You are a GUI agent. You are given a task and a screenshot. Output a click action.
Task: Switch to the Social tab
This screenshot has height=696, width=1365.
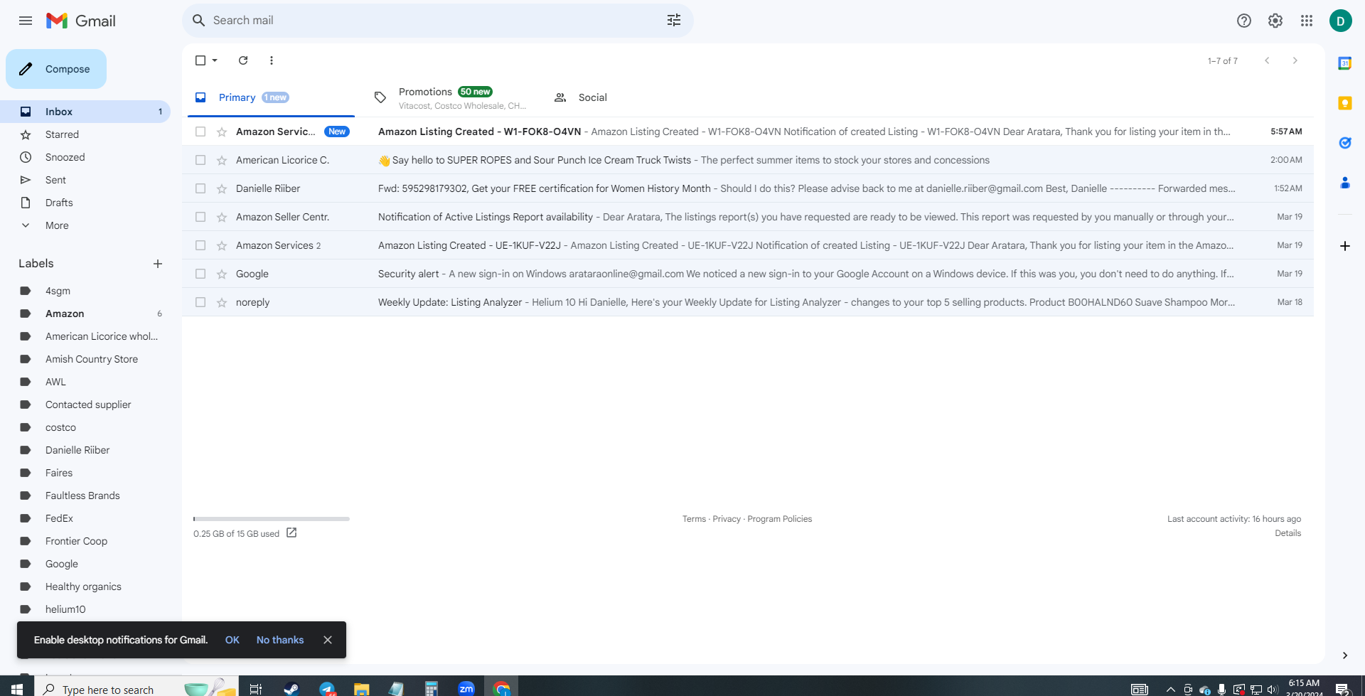[x=631, y=97]
